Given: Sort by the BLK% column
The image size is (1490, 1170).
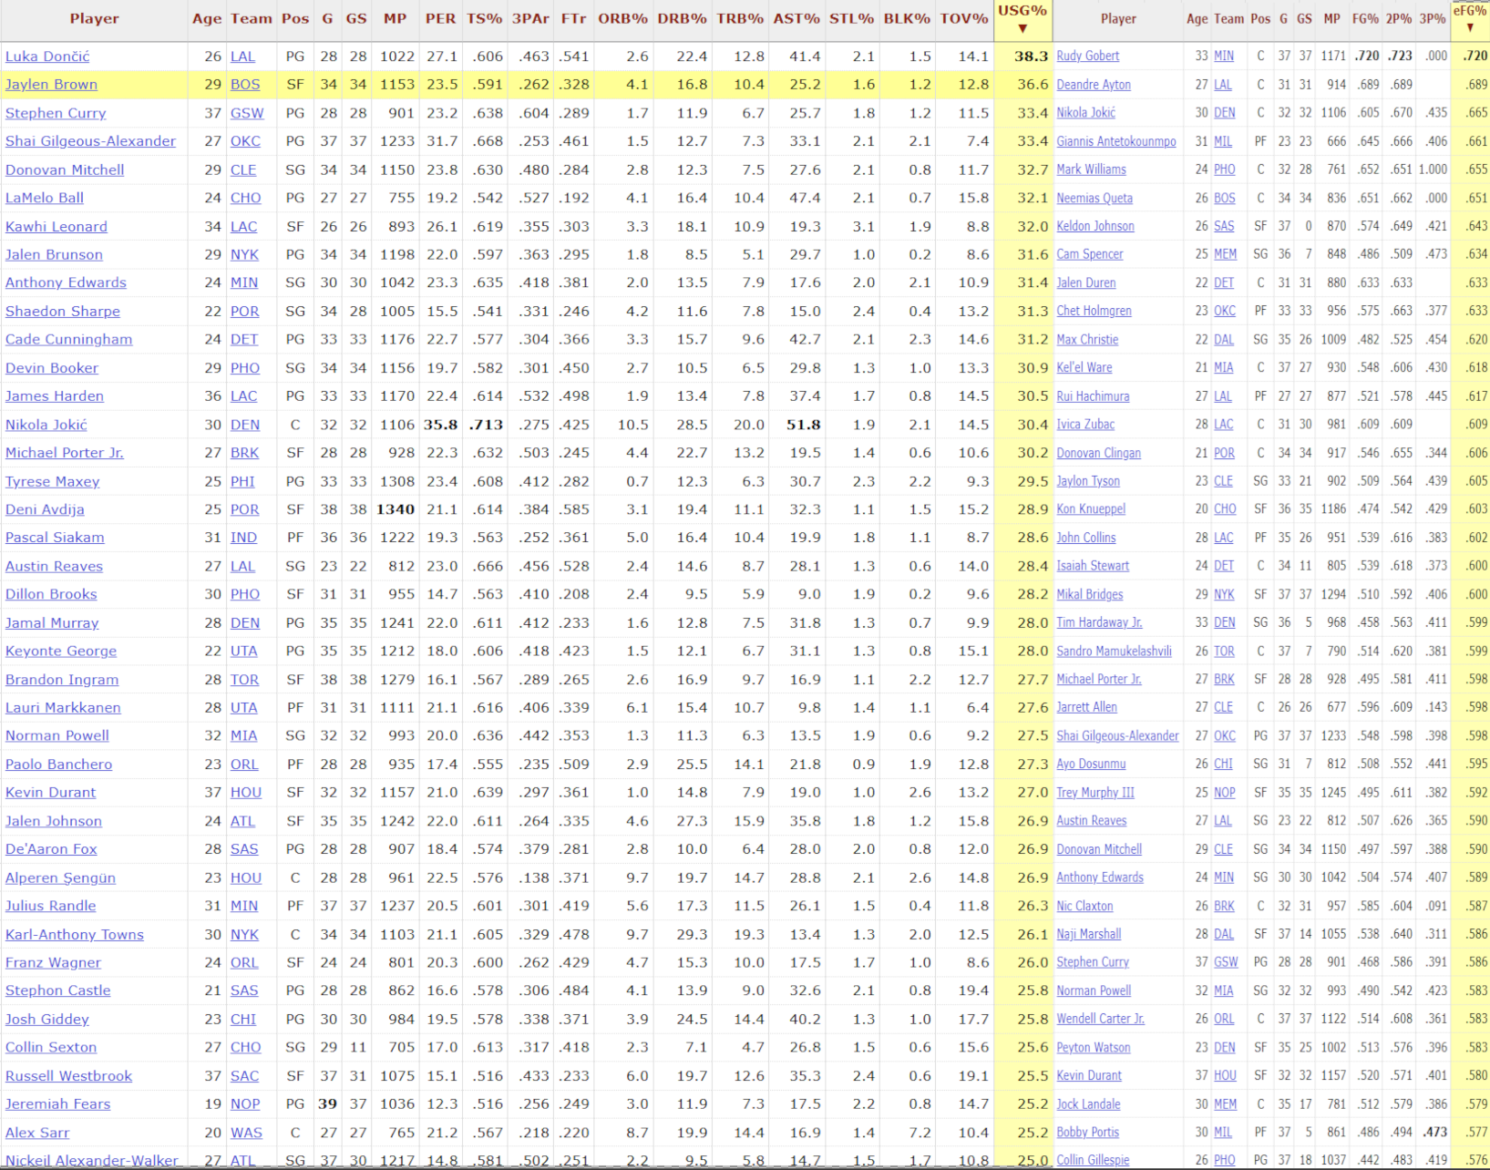Looking at the screenshot, I should point(907,18).
